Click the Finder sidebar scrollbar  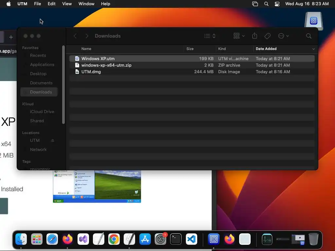(63, 85)
